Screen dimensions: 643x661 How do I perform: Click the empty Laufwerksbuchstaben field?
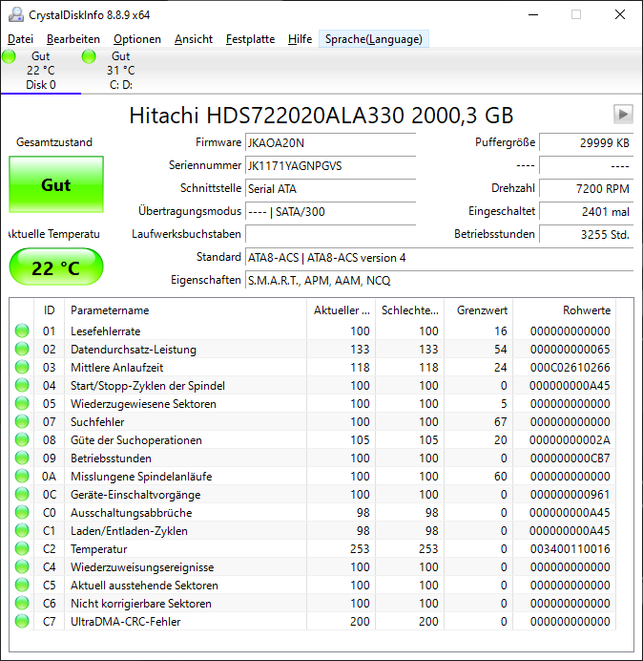tap(330, 234)
